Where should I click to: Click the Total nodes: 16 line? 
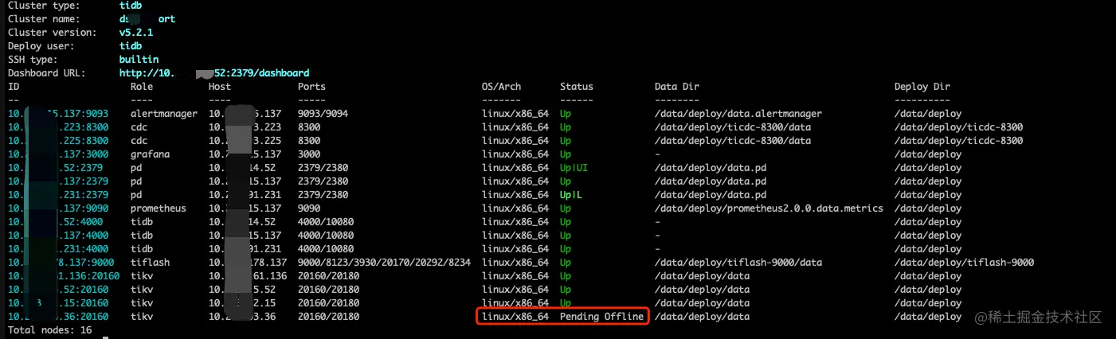(49, 330)
